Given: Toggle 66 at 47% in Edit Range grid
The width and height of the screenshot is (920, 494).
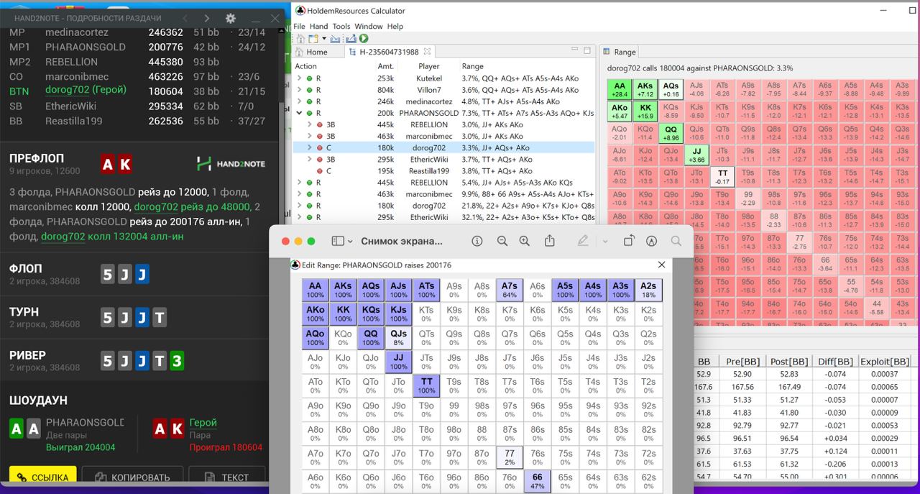Looking at the screenshot, I should 538,481.
